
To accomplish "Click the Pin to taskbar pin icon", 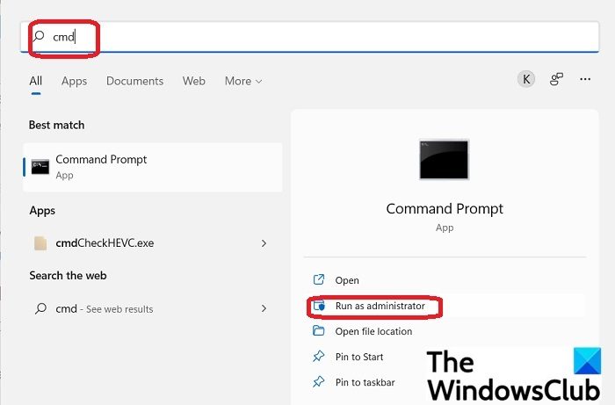I will [318, 382].
